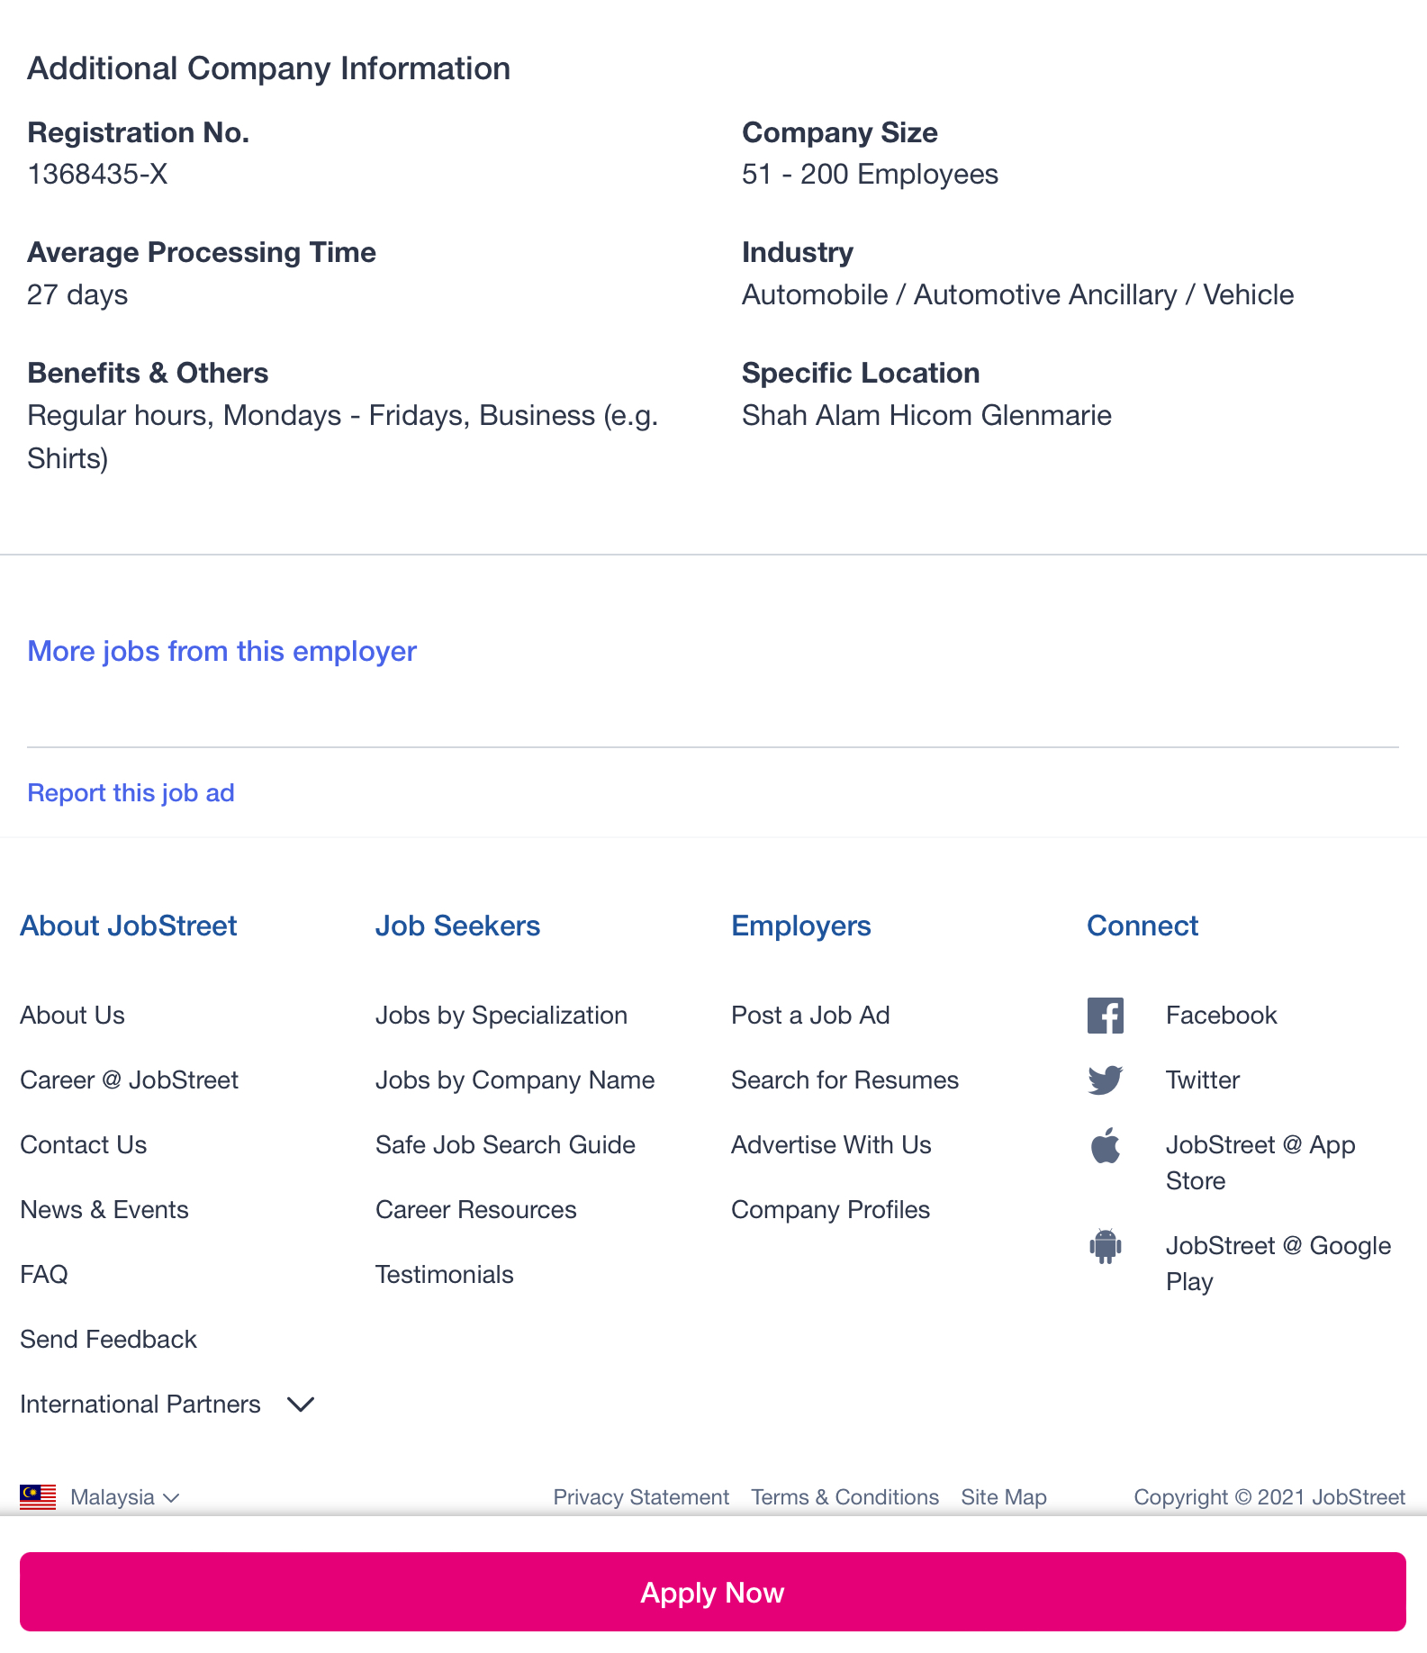Go to Jobs by Specialization
The width and height of the screenshot is (1427, 1653).
(501, 1015)
